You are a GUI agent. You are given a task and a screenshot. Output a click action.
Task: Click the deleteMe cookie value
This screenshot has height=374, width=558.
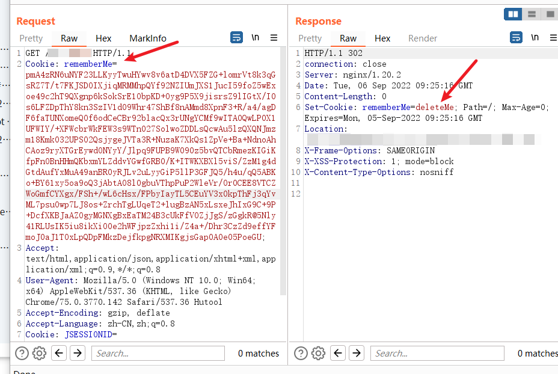(435, 107)
